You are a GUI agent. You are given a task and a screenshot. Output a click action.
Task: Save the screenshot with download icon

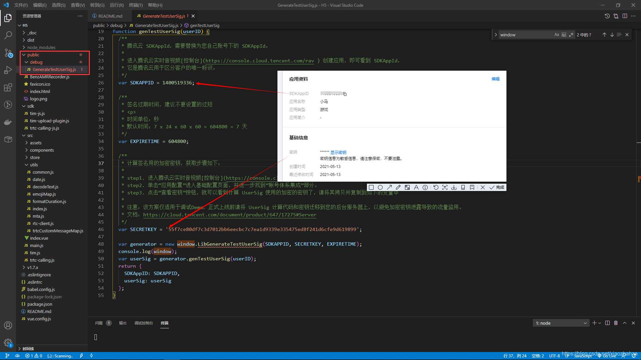pyautogui.click(x=454, y=187)
